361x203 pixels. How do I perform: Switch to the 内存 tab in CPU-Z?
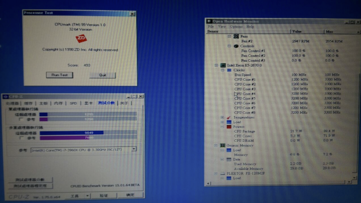click(58, 103)
